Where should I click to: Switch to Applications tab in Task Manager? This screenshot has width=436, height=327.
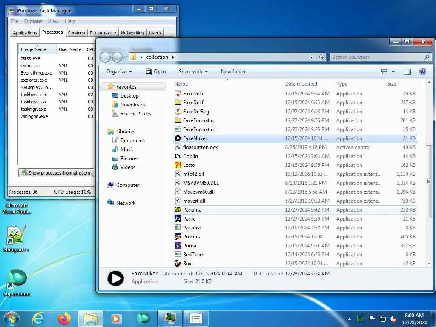coord(25,32)
